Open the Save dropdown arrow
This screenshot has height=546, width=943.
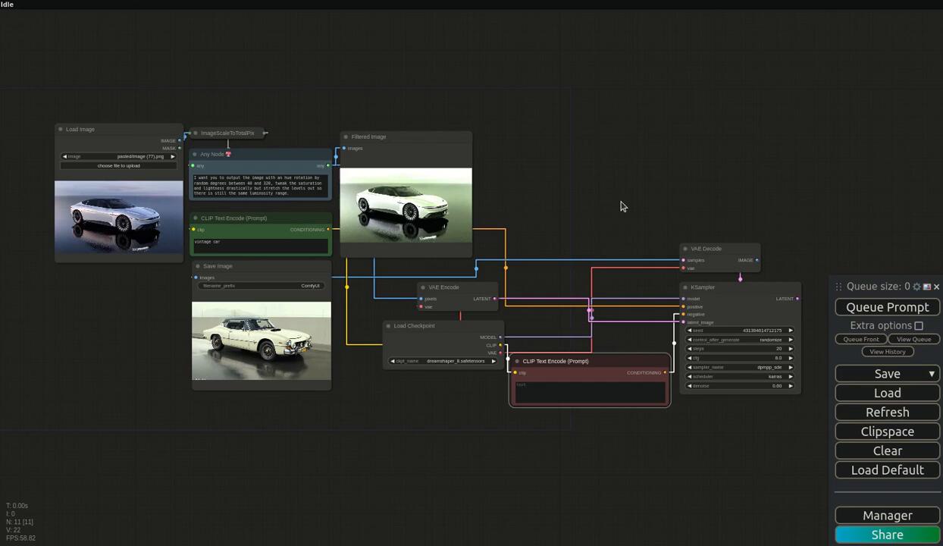(x=931, y=374)
